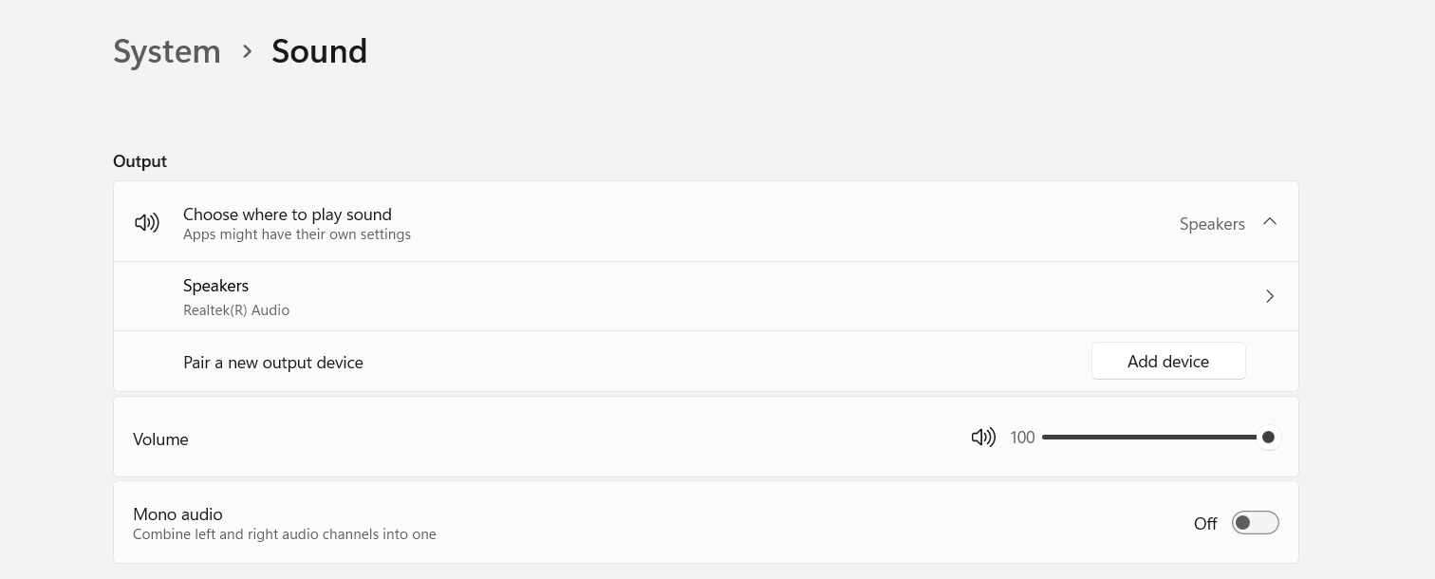Click the Output section heading
Image resolution: width=1435 pixels, height=579 pixels.
(140, 161)
